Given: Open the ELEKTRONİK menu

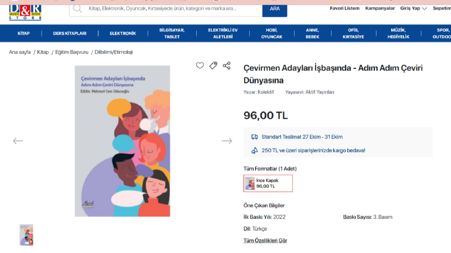Looking at the screenshot, I should coord(123,33).
